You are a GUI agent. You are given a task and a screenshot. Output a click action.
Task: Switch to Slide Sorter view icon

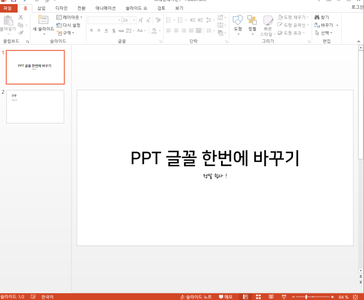tap(258, 297)
